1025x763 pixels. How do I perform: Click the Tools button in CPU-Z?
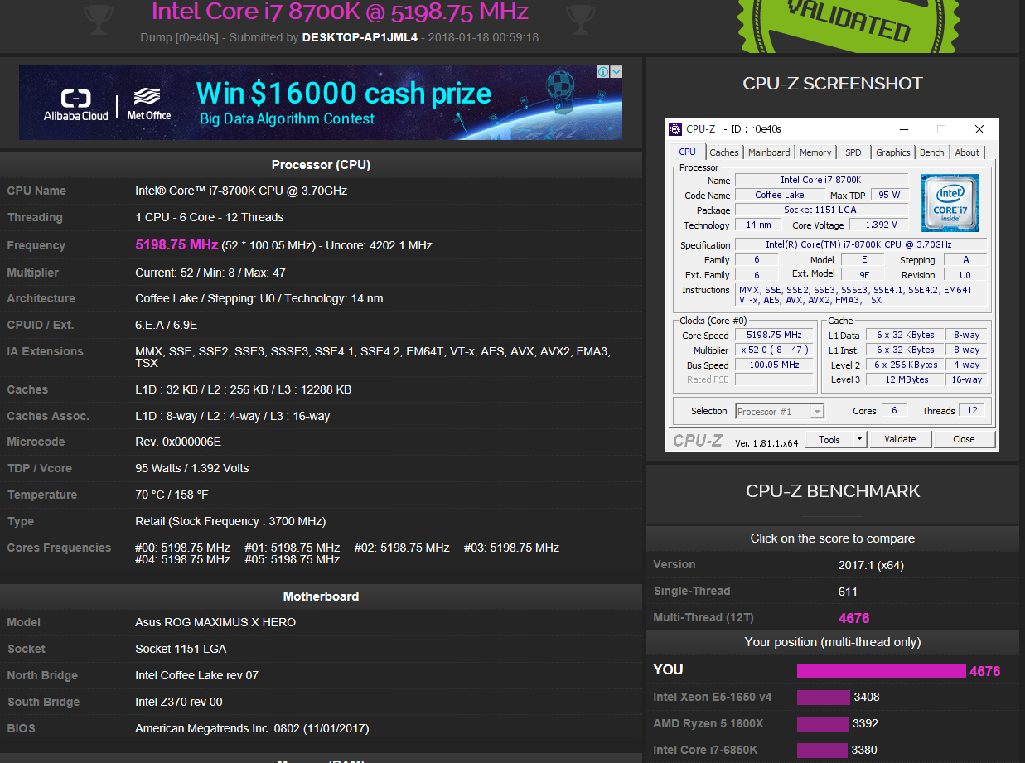(x=829, y=440)
